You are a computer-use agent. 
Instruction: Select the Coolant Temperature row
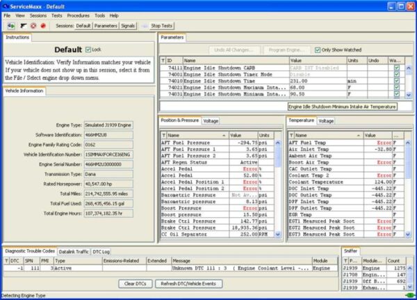point(345,182)
